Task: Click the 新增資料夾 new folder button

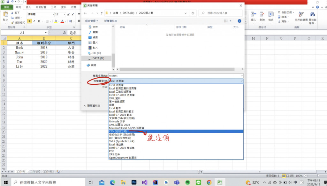Action: pos(110,21)
